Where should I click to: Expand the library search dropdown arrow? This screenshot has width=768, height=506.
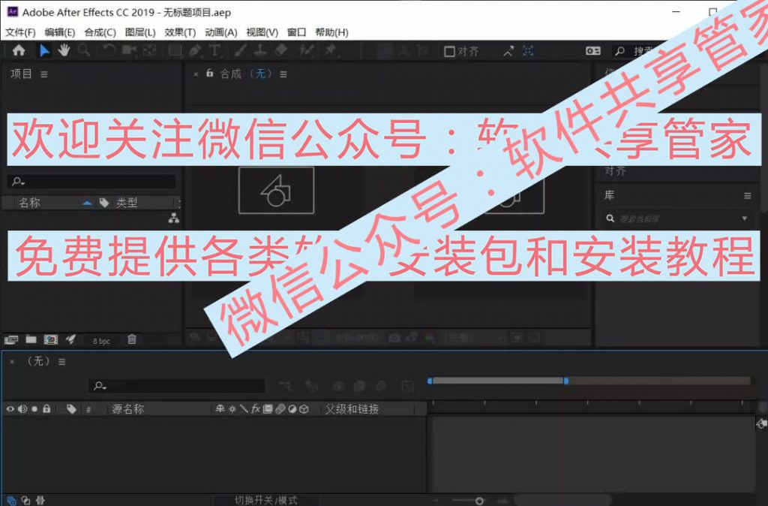(x=745, y=218)
